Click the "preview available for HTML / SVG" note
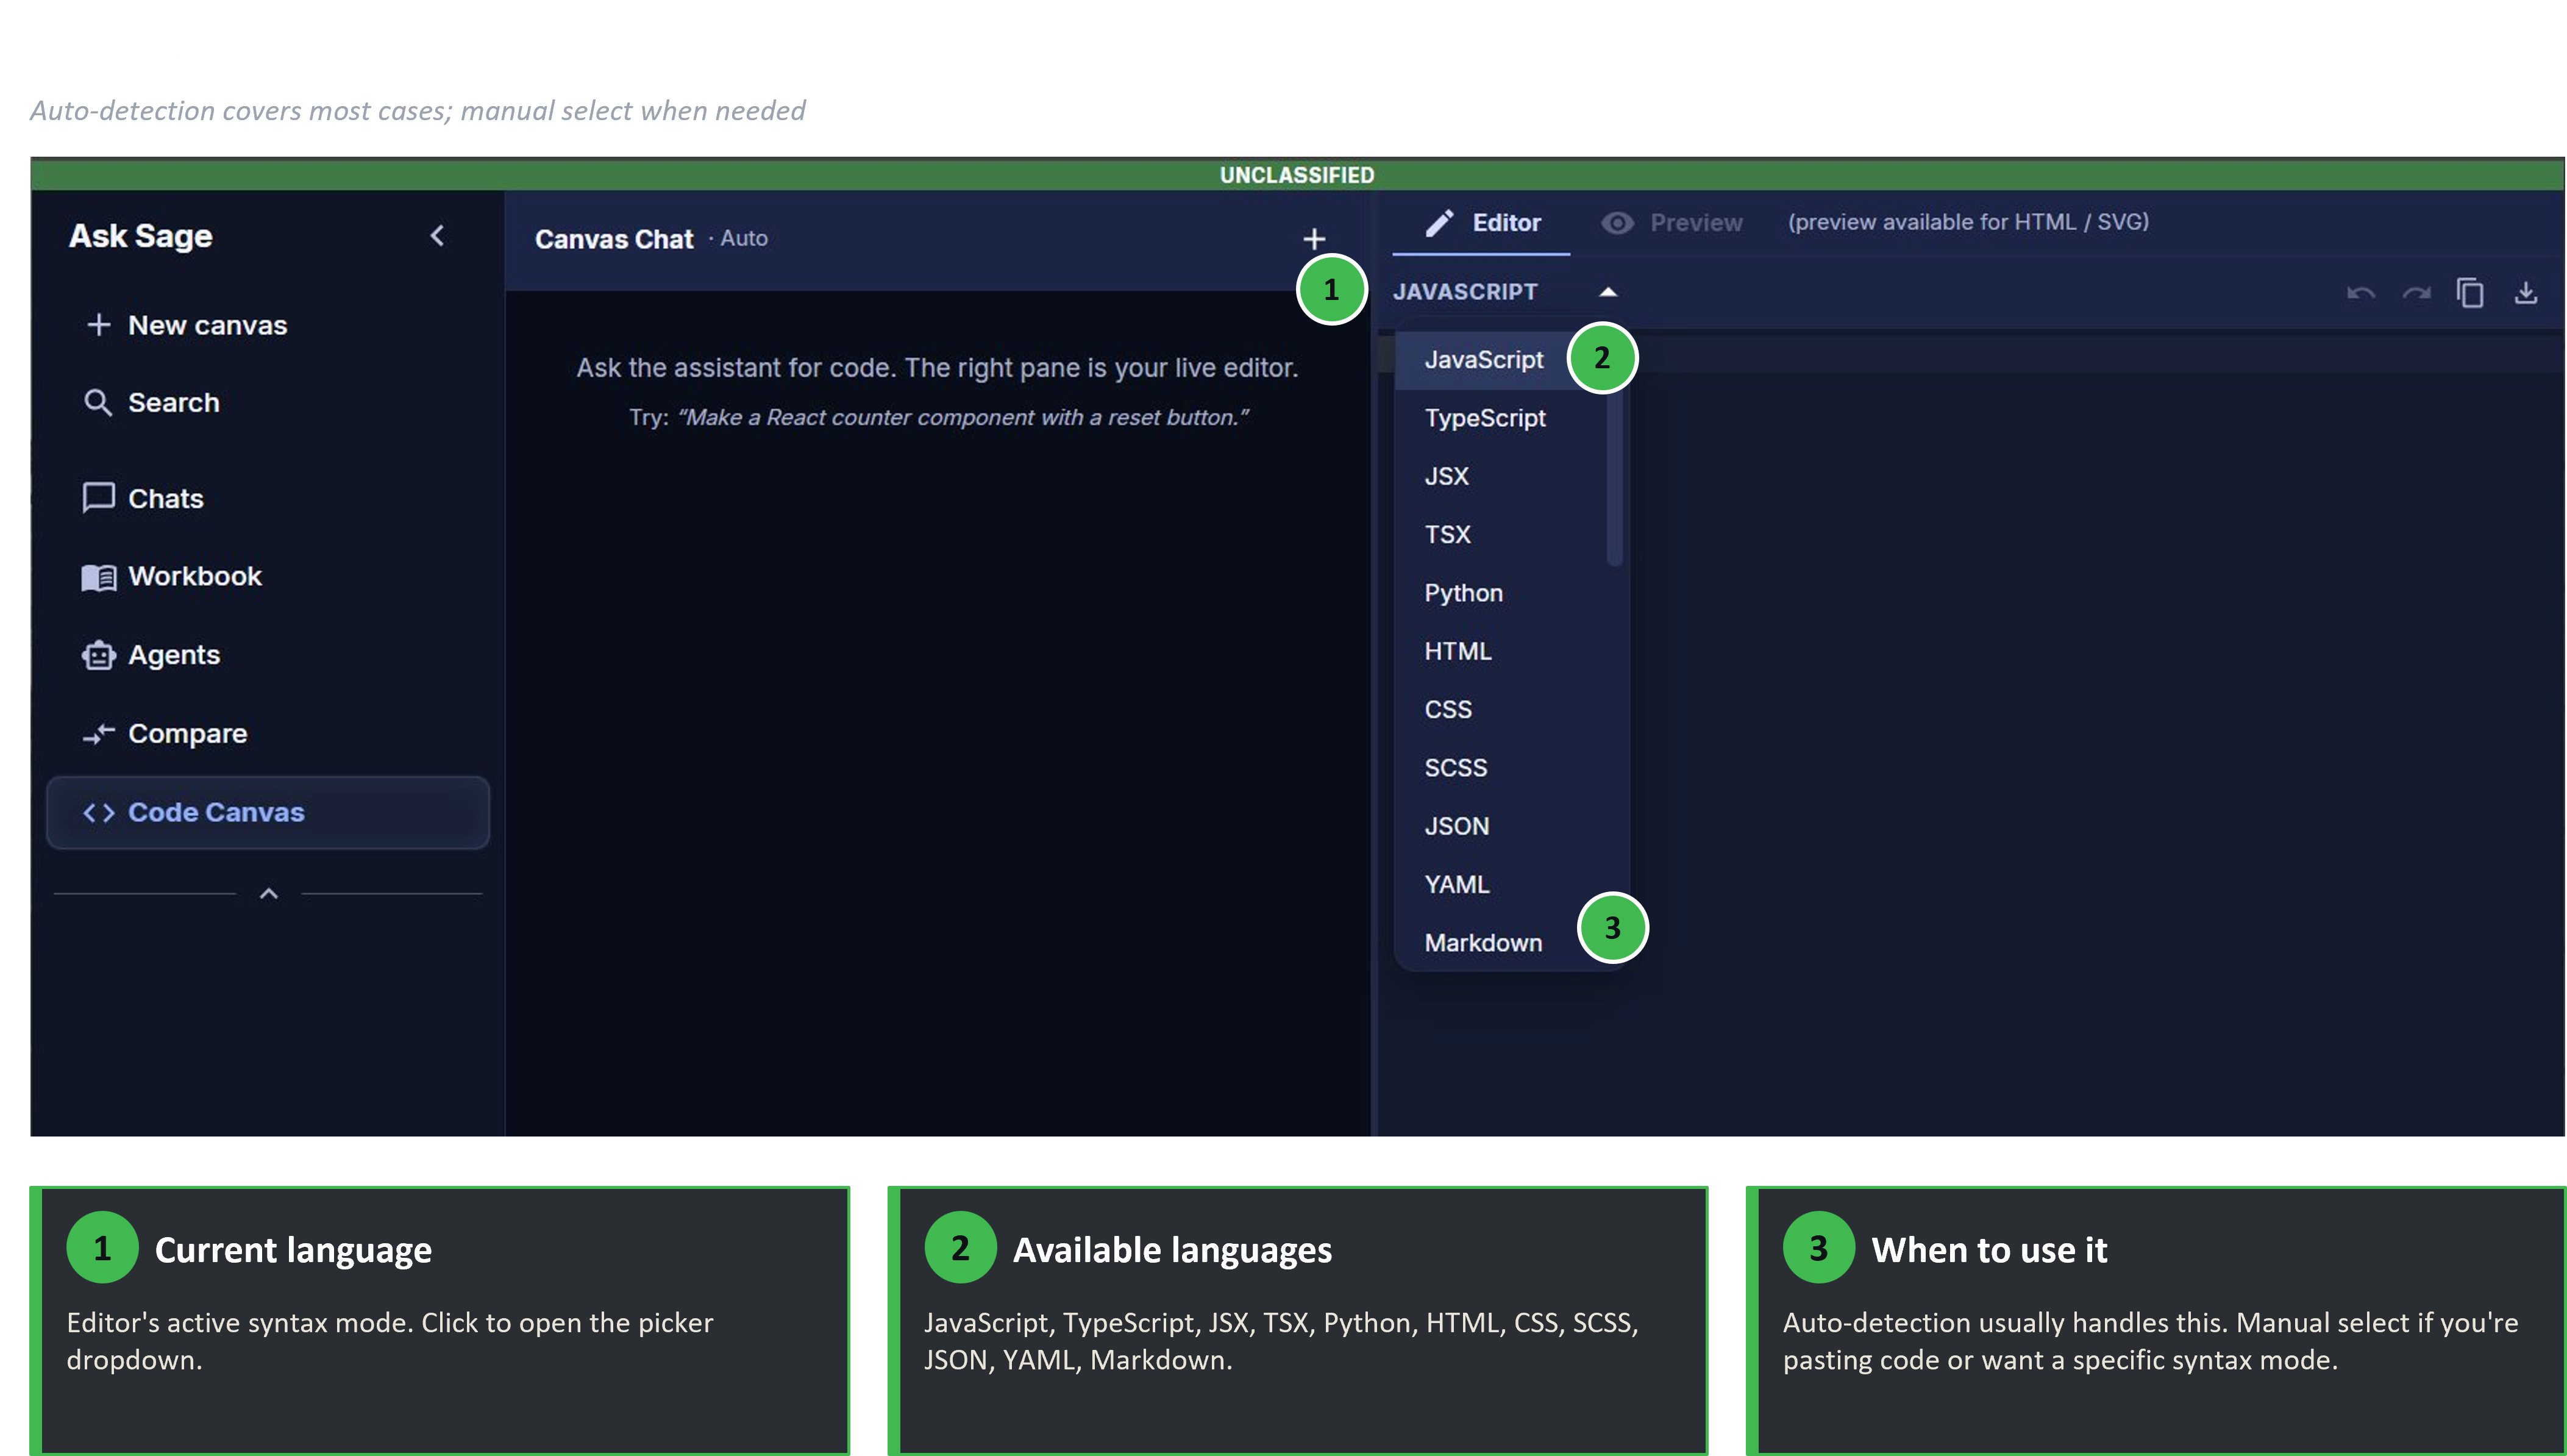The image size is (2567, 1456). pos(1967,222)
